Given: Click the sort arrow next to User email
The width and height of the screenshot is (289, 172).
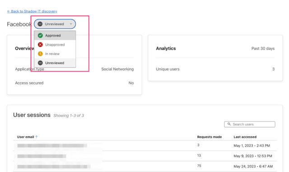Looking at the screenshot, I should [x=37, y=137].
